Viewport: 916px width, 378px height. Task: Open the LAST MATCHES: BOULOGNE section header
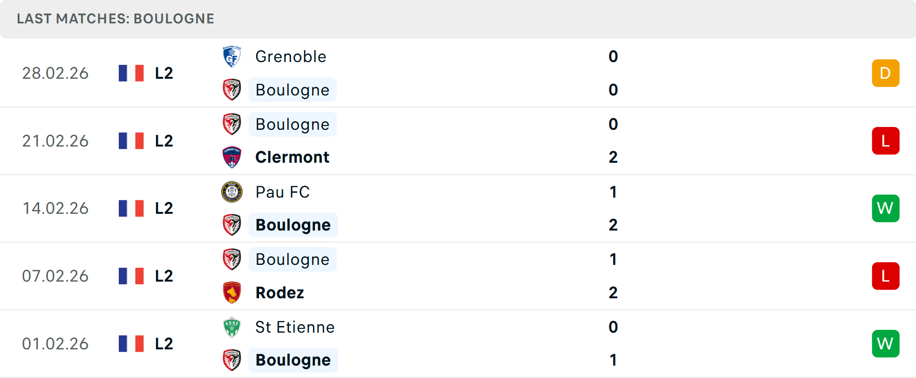coord(115,19)
